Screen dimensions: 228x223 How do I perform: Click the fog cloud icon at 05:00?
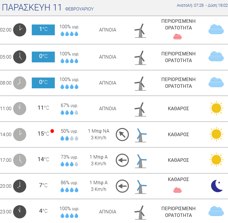[216, 56]
